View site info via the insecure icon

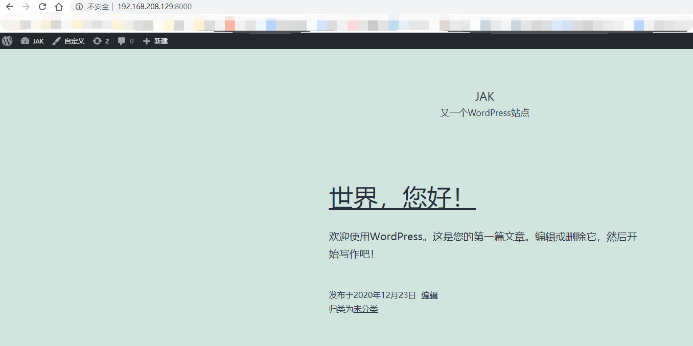tap(79, 7)
